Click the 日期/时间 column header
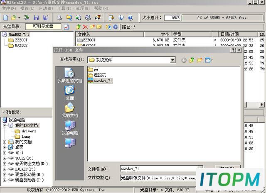266x193 pixels. click(238, 34)
